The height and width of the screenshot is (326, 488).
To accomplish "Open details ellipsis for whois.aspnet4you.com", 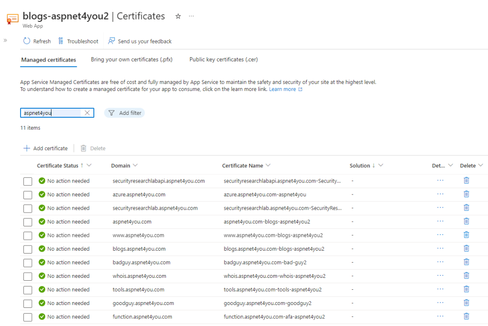I will (440, 275).
